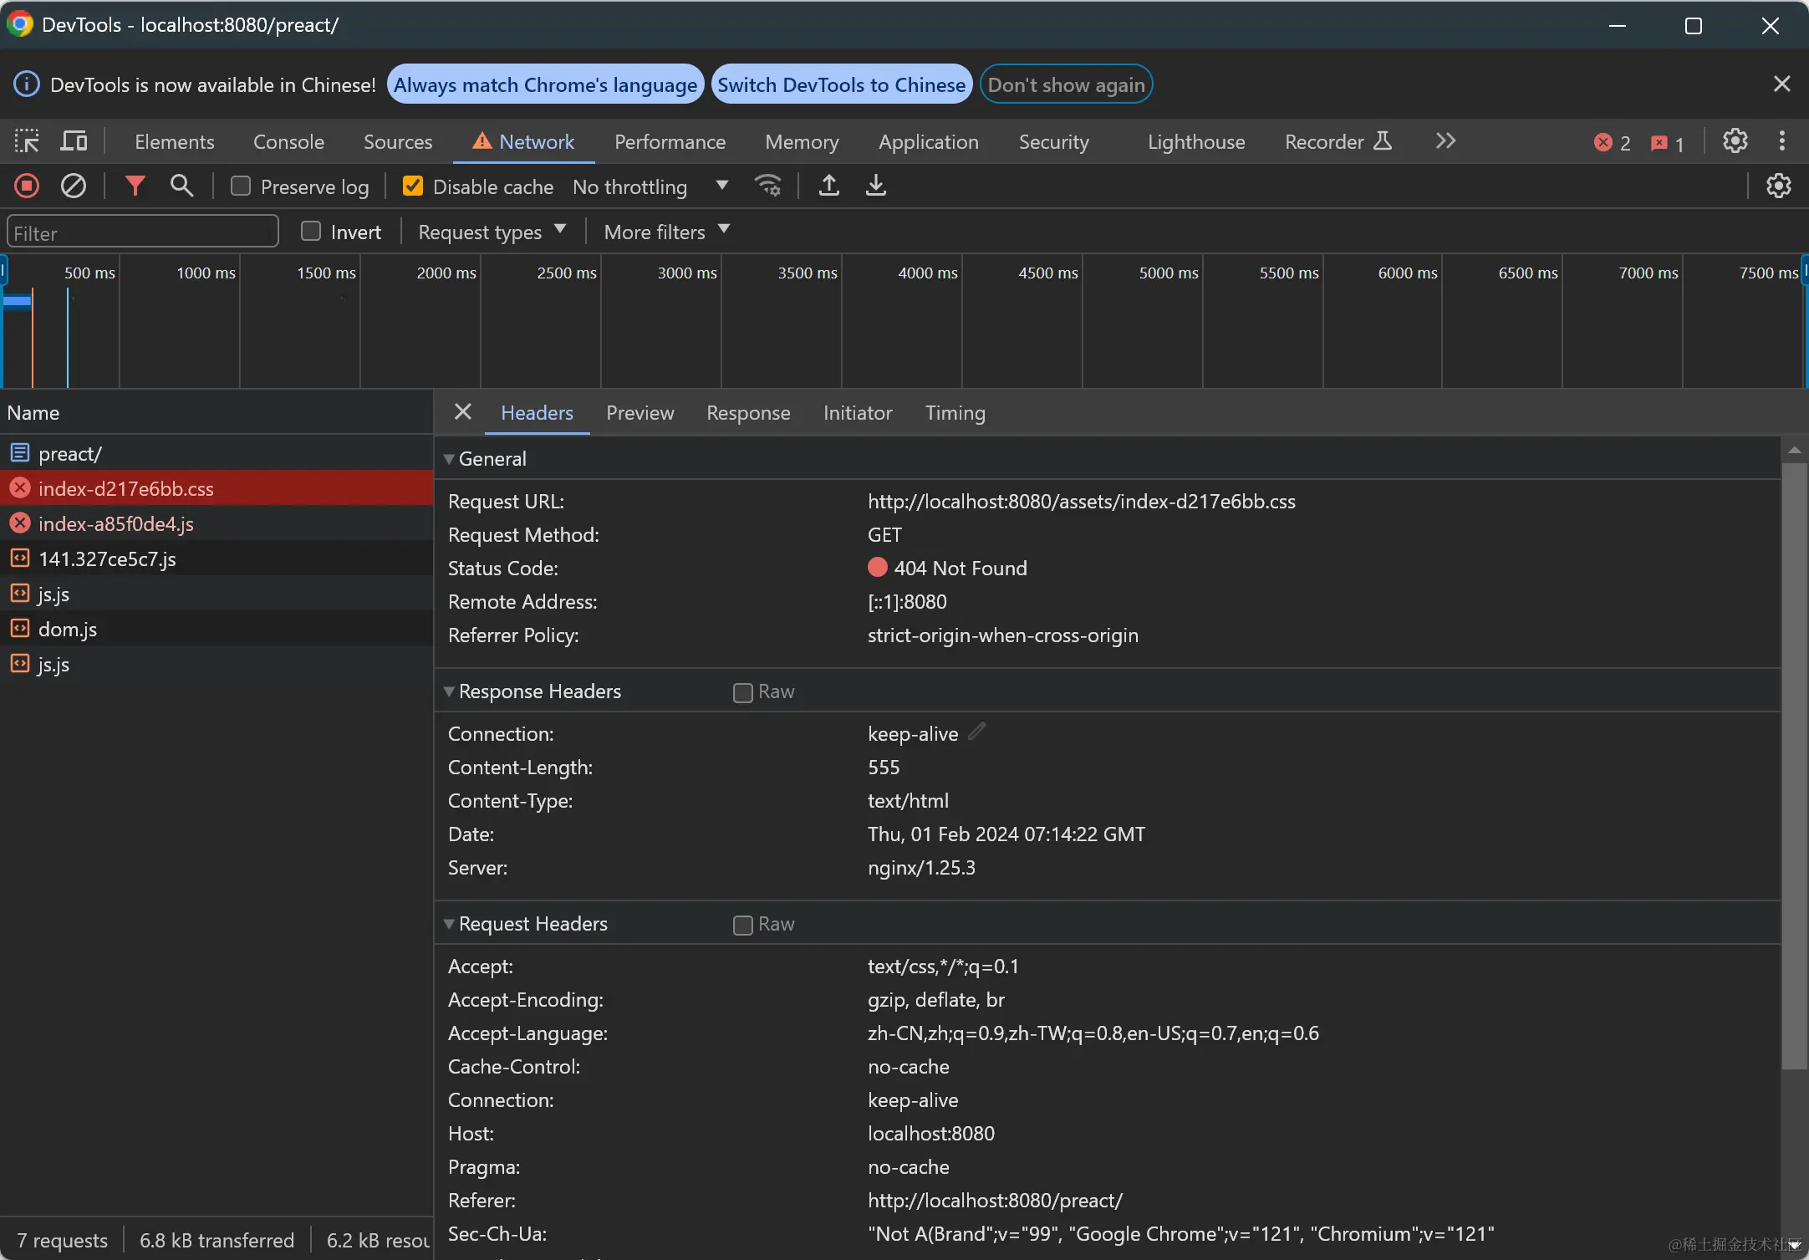The image size is (1809, 1260).
Task: Show more tabs double chevron
Action: pyautogui.click(x=1445, y=141)
